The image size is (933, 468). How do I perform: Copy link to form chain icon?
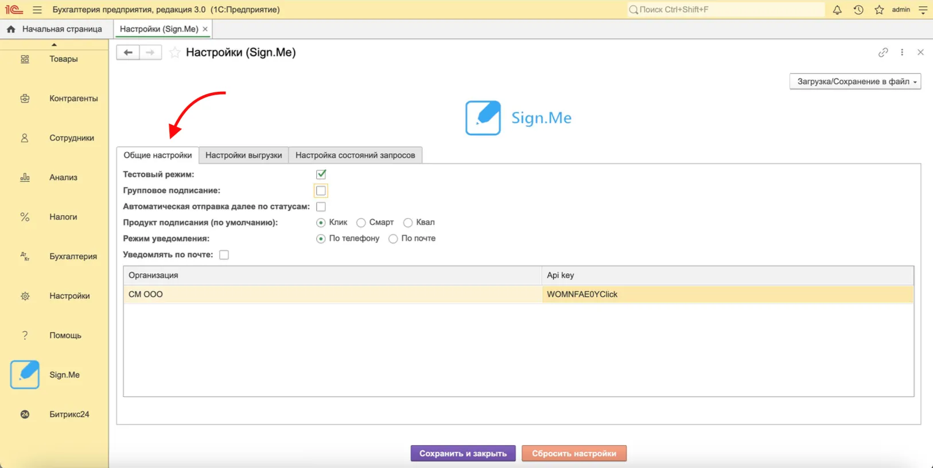tap(883, 52)
